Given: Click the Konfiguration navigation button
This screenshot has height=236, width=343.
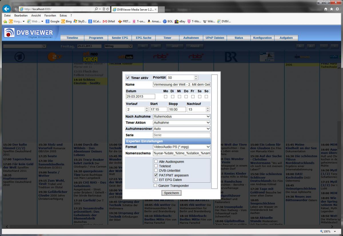Looking at the screenshot, I should (262, 38).
